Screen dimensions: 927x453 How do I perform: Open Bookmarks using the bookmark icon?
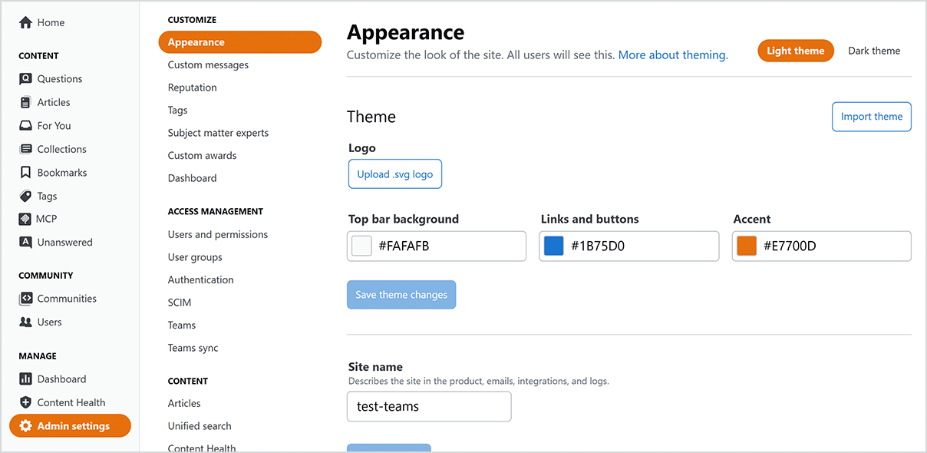tap(25, 173)
